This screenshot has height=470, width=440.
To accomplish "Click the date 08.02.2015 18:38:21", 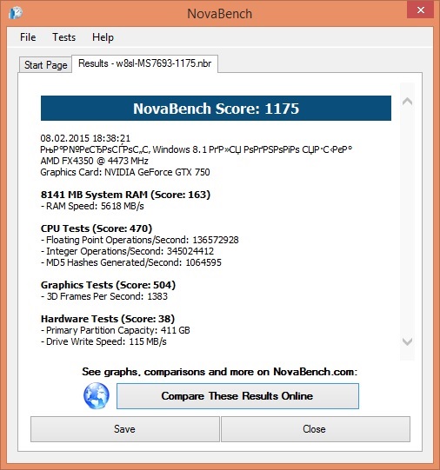I will [85, 138].
